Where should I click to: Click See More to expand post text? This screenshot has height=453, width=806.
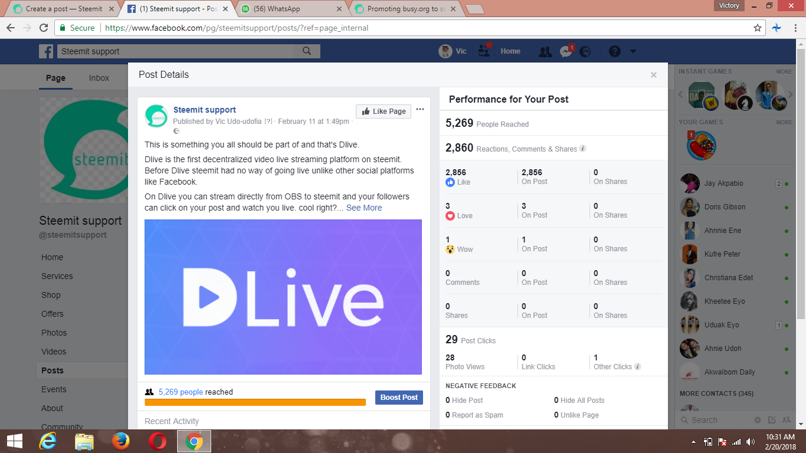(364, 208)
